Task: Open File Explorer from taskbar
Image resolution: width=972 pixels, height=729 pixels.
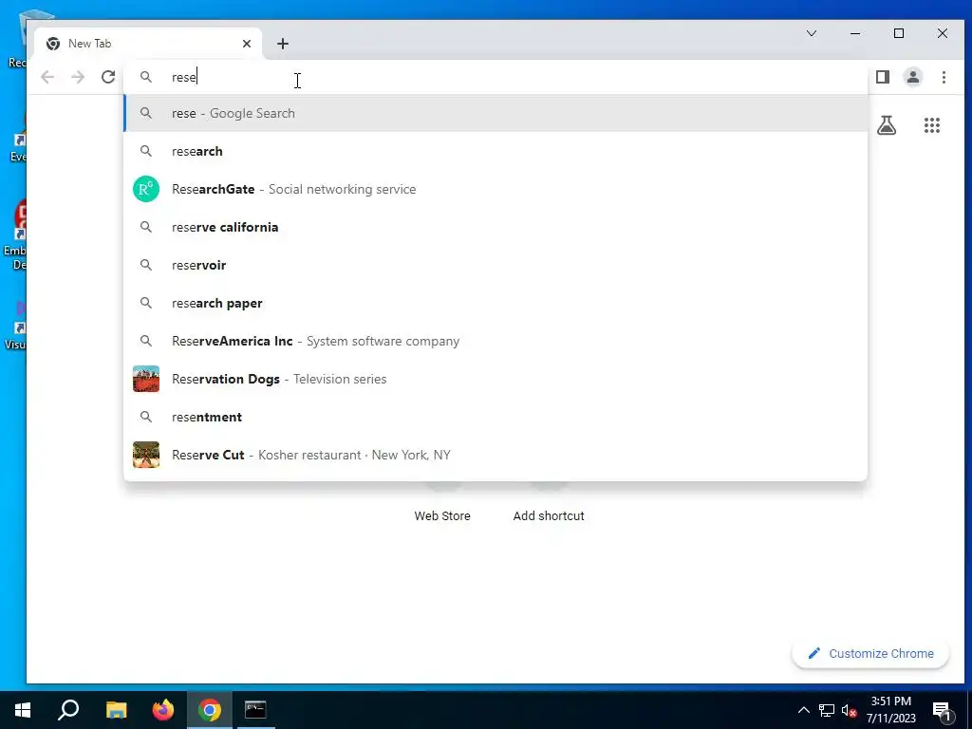Action: coord(116,710)
